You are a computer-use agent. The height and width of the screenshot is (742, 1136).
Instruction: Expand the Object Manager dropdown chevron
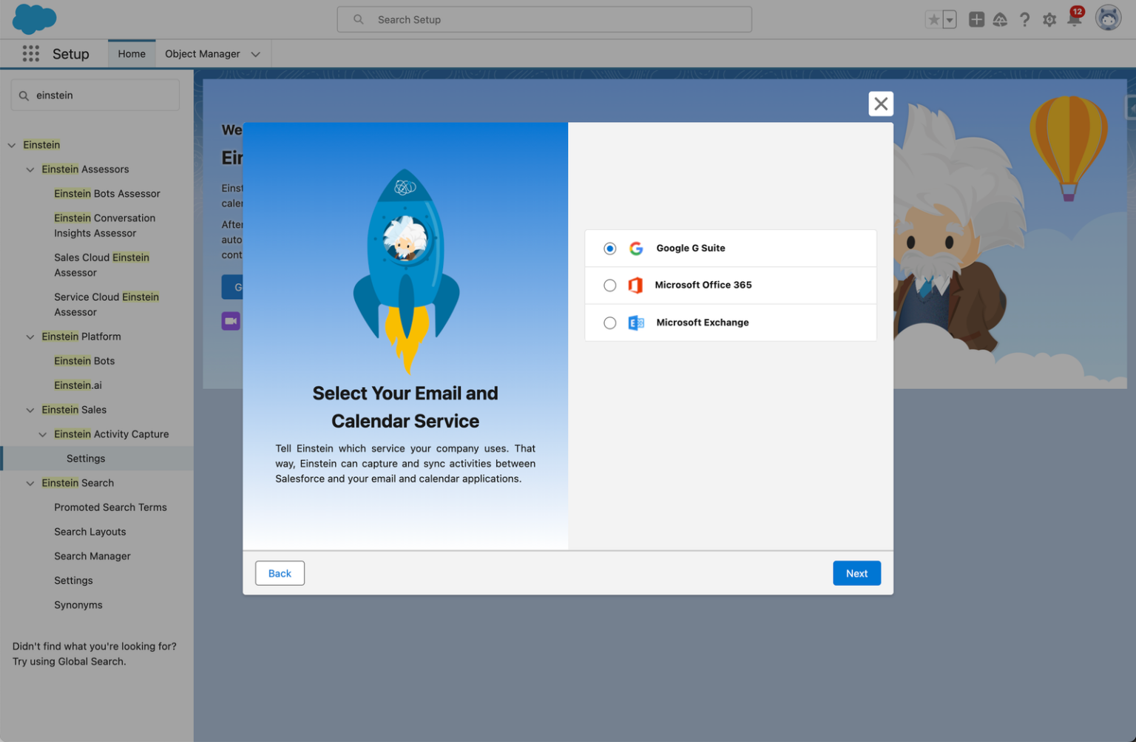point(256,53)
